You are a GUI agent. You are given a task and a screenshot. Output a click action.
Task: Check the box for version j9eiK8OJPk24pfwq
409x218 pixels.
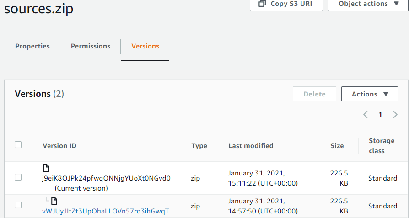(18, 177)
